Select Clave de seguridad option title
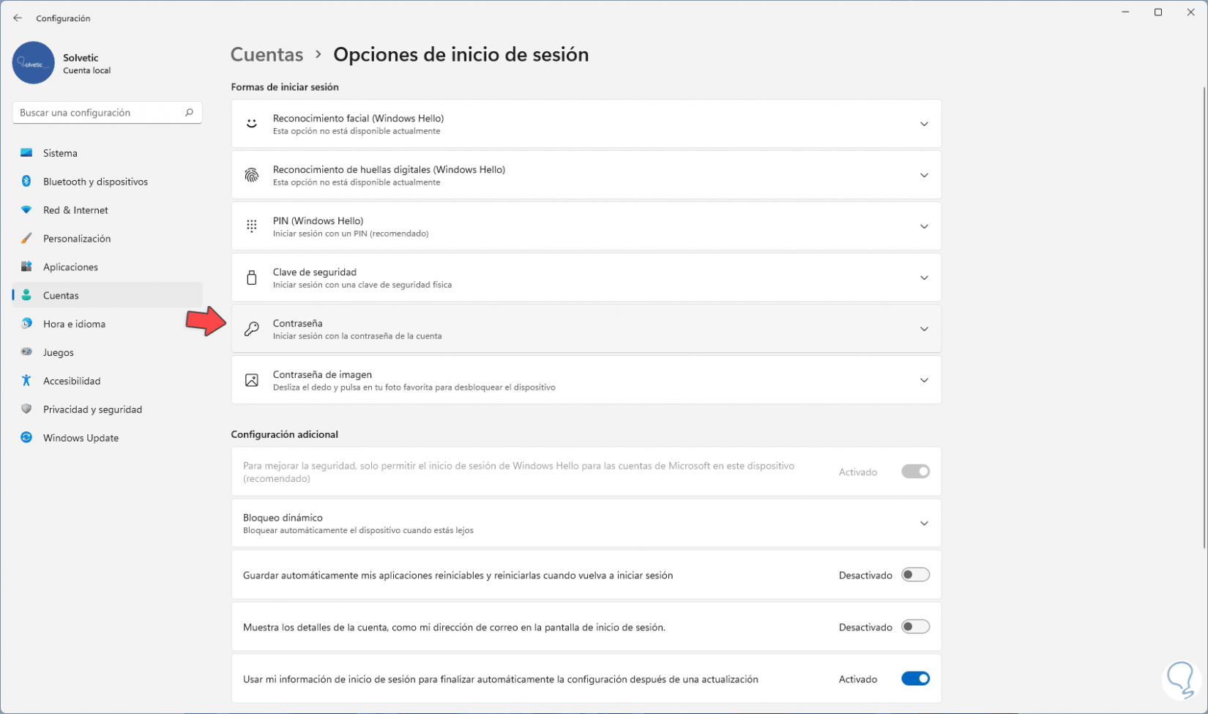The image size is (1208, 714). click(x=315, y=272)
